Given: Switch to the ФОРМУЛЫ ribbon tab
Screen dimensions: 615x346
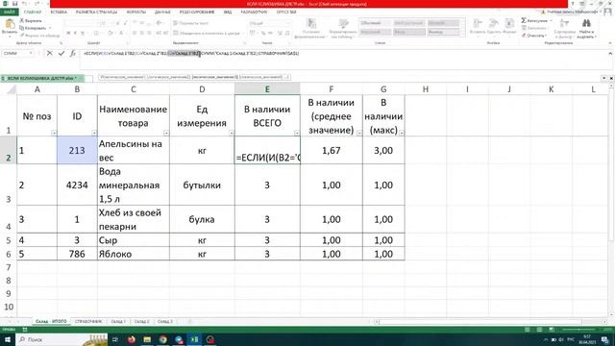Looking at the screenshot, I should click(136, 12).
